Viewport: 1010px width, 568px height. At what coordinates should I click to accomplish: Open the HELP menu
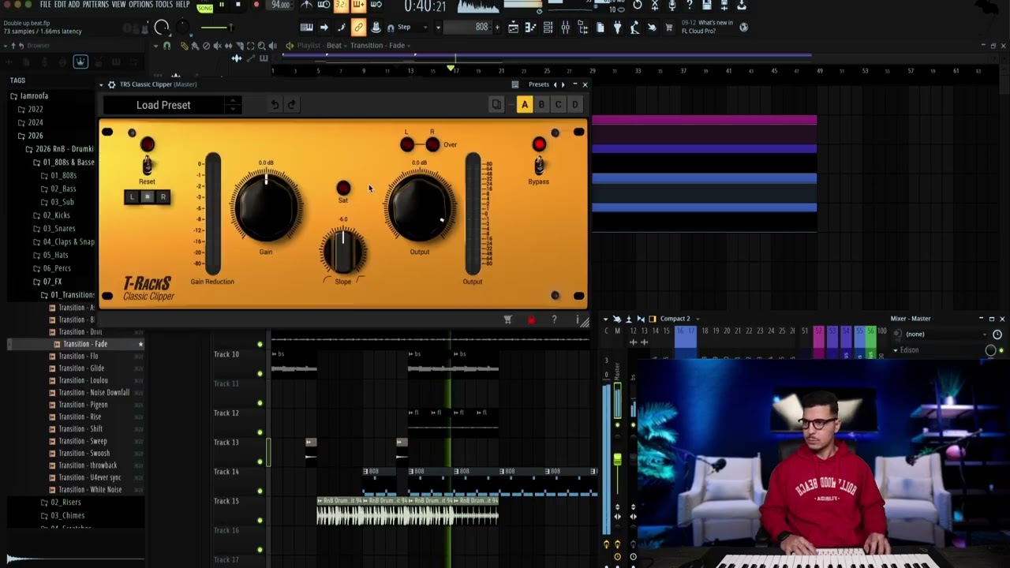tap(182, 5)
